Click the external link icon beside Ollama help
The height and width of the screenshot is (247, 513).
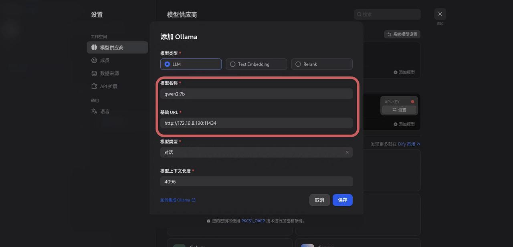tap(194, 200)
